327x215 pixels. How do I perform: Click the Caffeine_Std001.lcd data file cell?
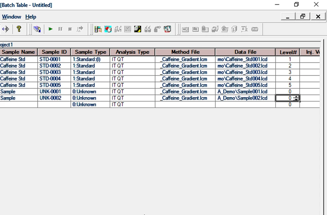[x=245, y=59]
